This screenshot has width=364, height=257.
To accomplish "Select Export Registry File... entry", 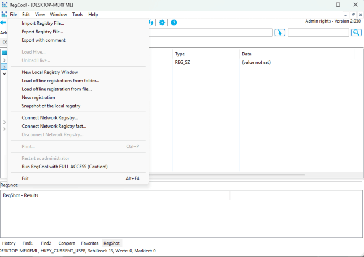I will (42, 32).
